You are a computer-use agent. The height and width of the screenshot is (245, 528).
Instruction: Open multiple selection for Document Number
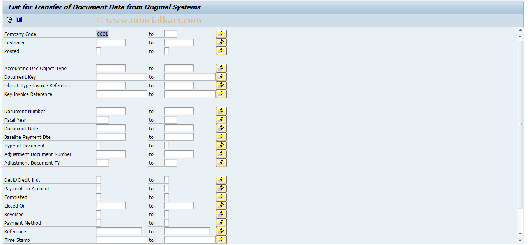coord(221,111)
